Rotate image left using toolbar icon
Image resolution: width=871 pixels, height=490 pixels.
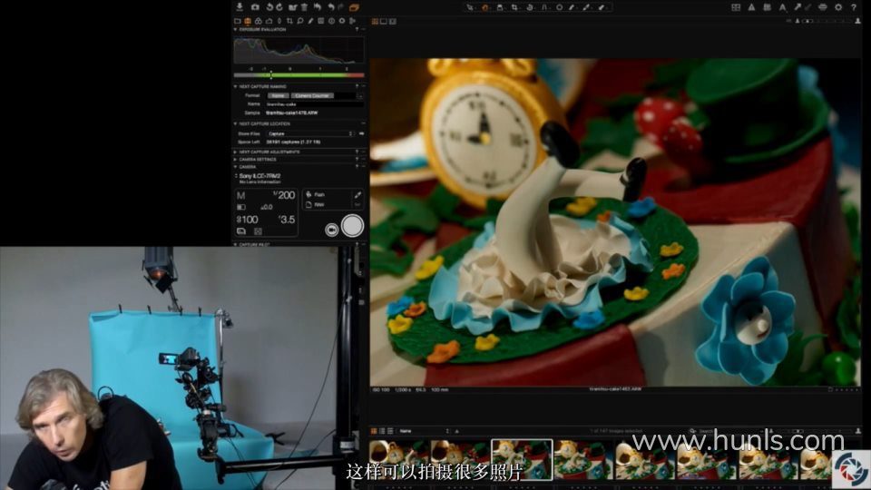coord(269,7)
